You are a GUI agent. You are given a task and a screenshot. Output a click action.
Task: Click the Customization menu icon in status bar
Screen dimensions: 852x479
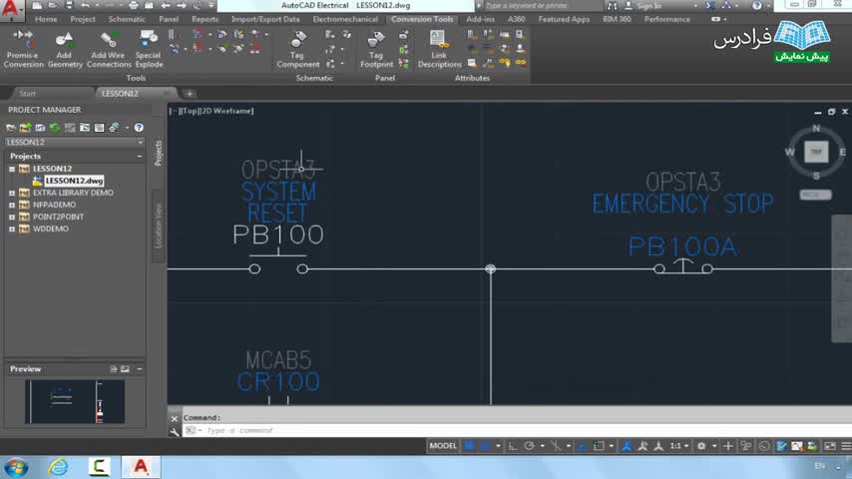tap(846, 446)
